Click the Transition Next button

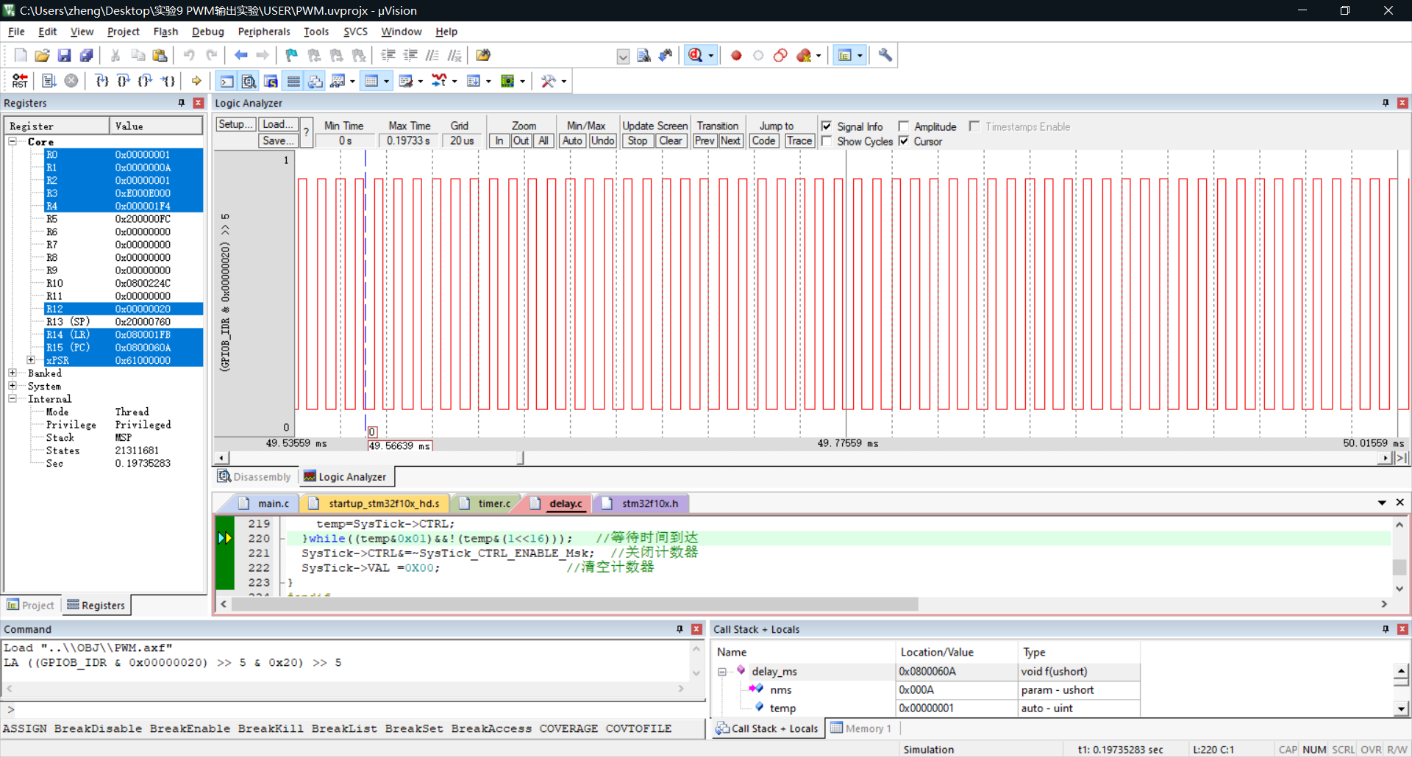tap(730, 140)
